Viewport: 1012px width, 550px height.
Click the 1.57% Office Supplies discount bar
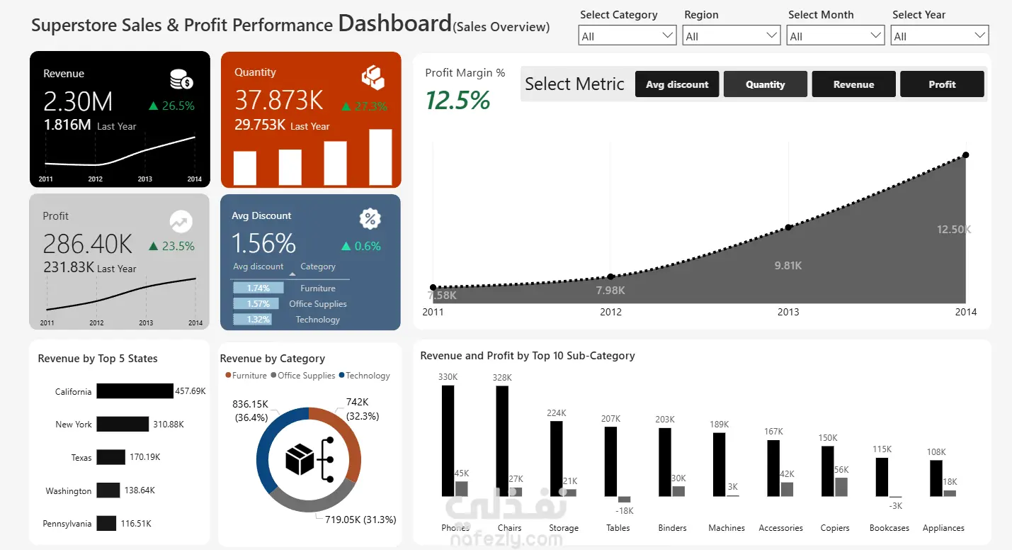(256, 303)
